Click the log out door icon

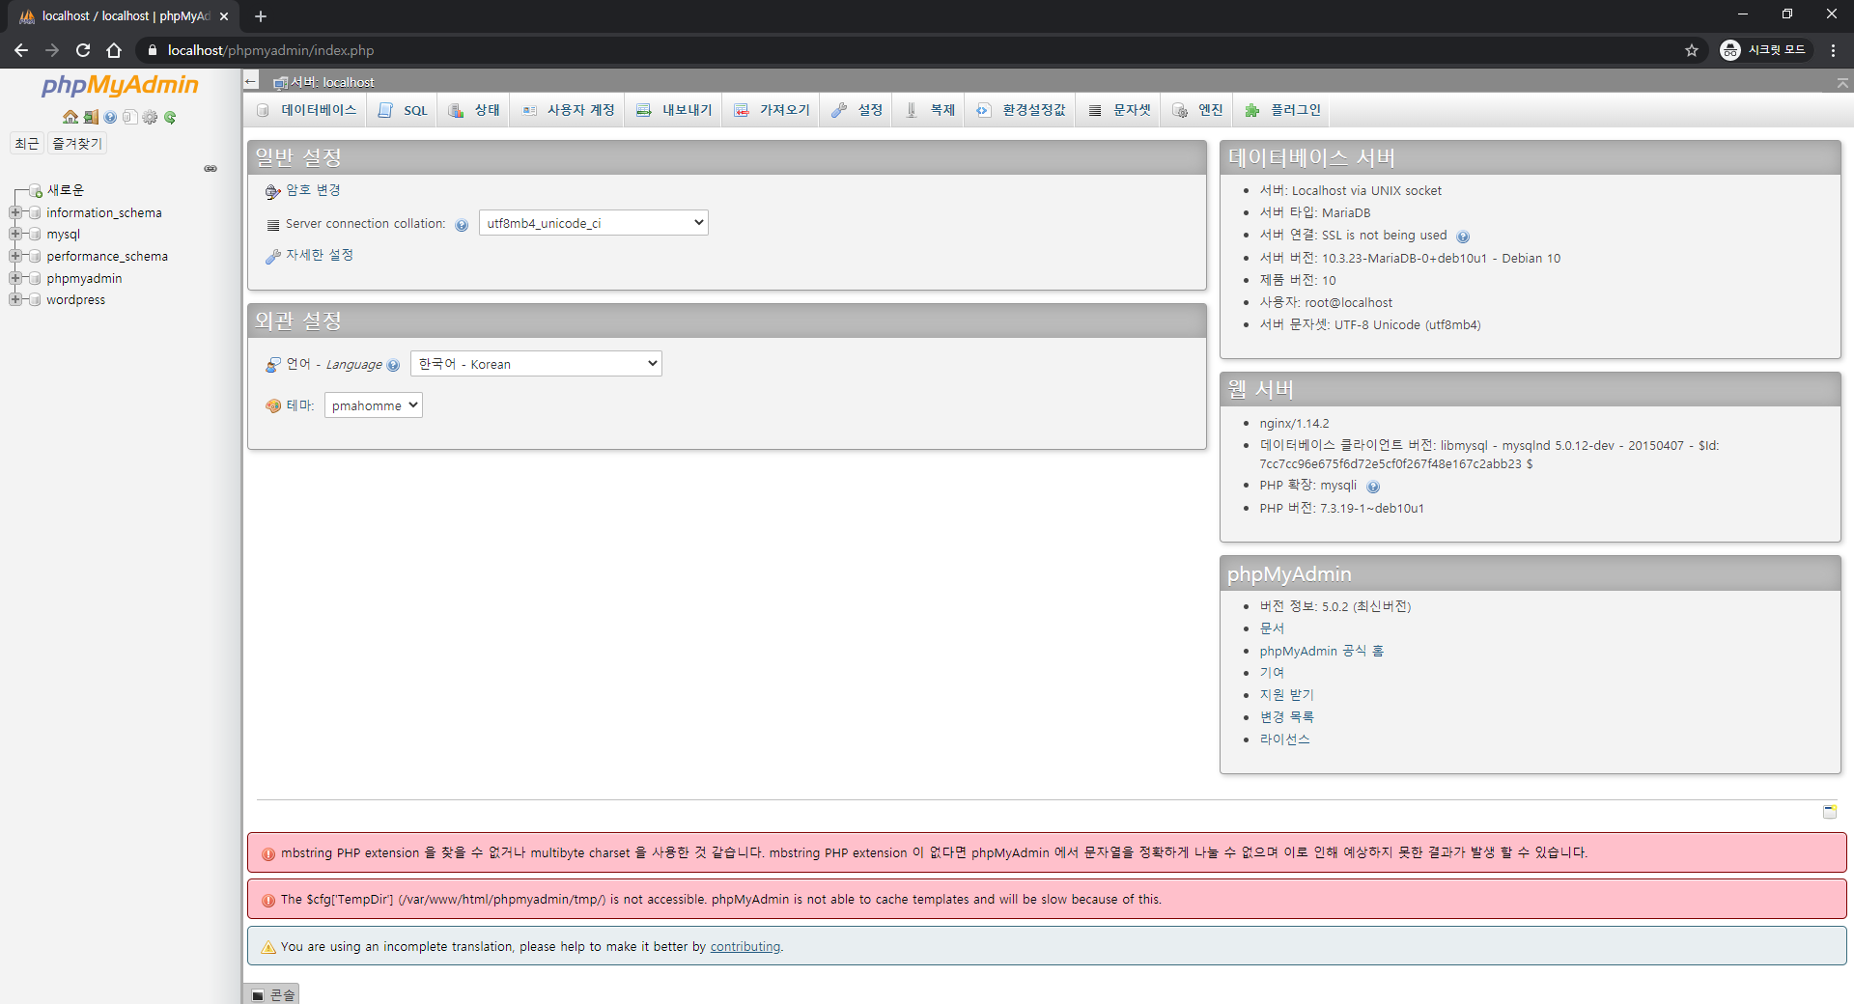91,117
